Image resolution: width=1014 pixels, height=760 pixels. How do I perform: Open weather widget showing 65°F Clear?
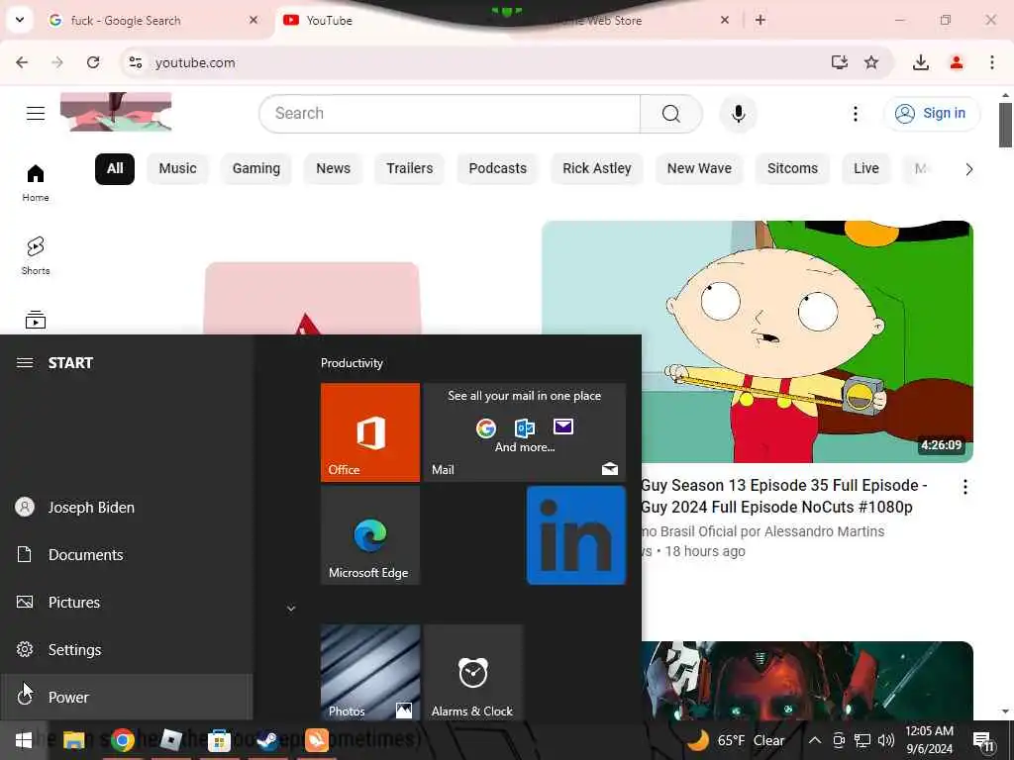pyautogui.click(x=736, y=740)
